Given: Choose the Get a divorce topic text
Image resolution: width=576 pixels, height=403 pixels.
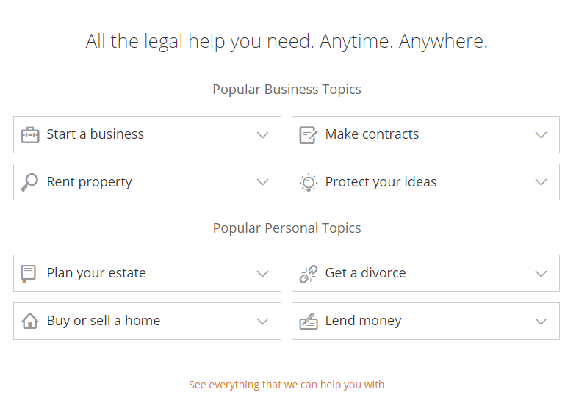Looking at the screenshot, I should pos(366,273).
